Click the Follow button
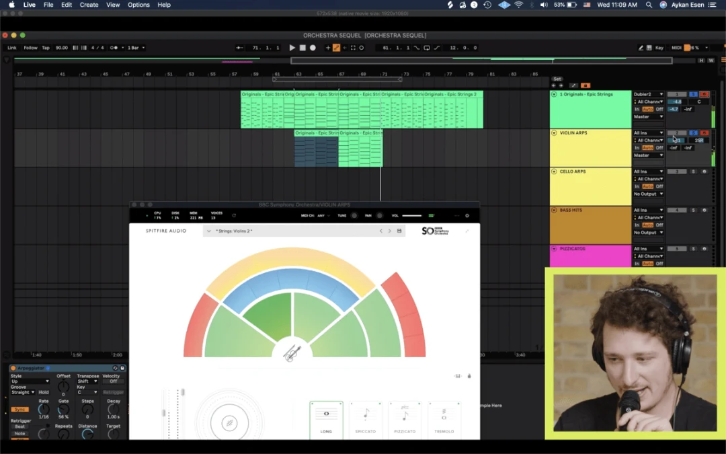Screen dimensions: 726x454 (x=30, y=48)
